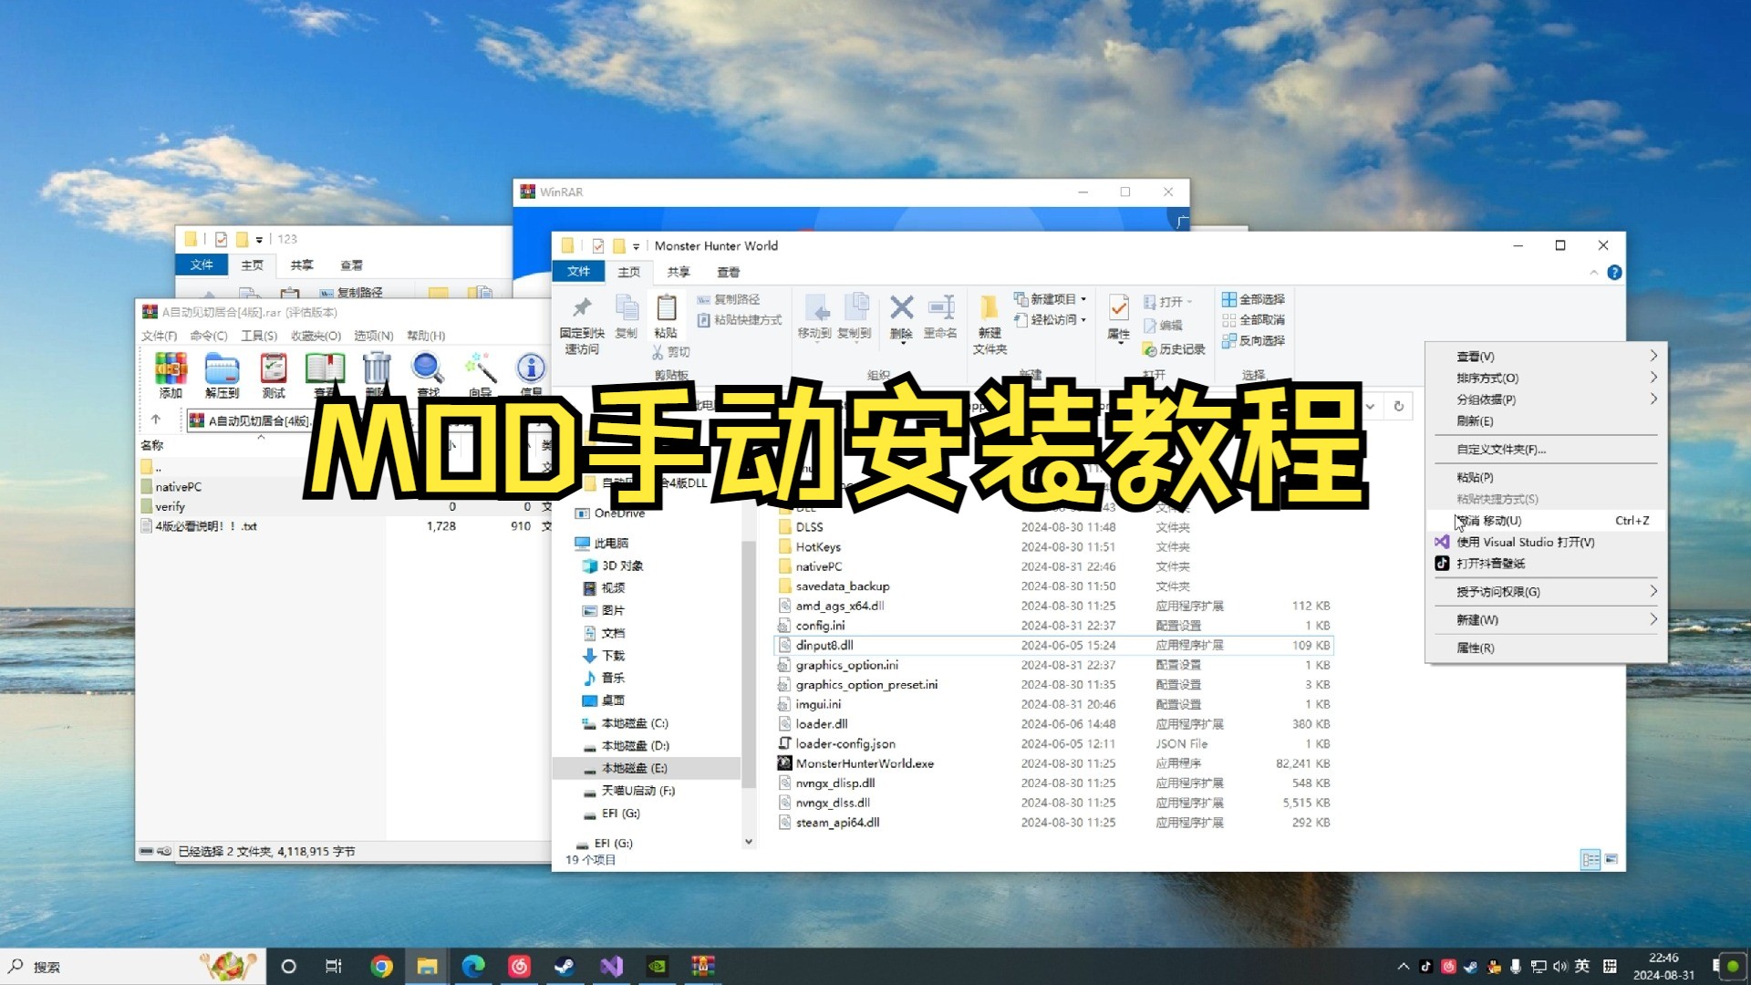The image size is (1751, 985).
Task: Choose Customize Folder (自定义文件夹) entry
Action: click(x=1547, y=450)
